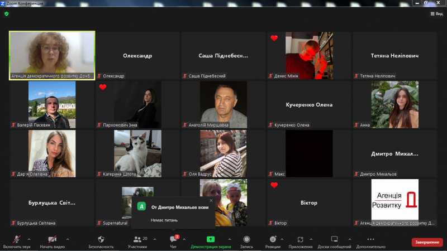Open the Приложения apps icon
Image resolution: width=447 pixels, height=251 pixels.
[301, 240]
